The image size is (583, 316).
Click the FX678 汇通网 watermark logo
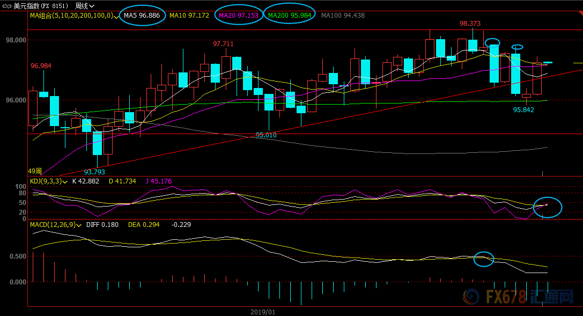pyautogui.click(x=518, y=297)
